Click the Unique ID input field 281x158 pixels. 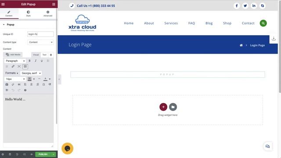pos(40,34)
